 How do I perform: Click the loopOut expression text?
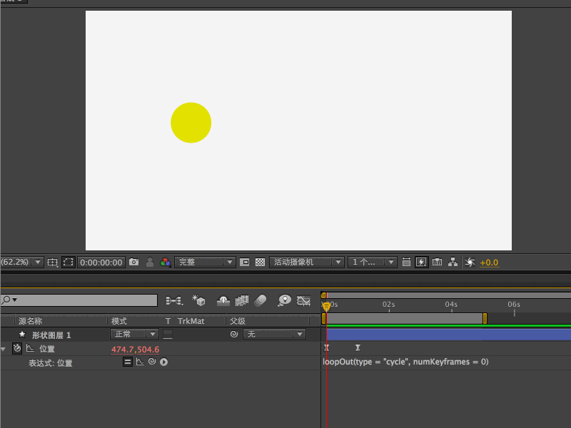(405, 362)
